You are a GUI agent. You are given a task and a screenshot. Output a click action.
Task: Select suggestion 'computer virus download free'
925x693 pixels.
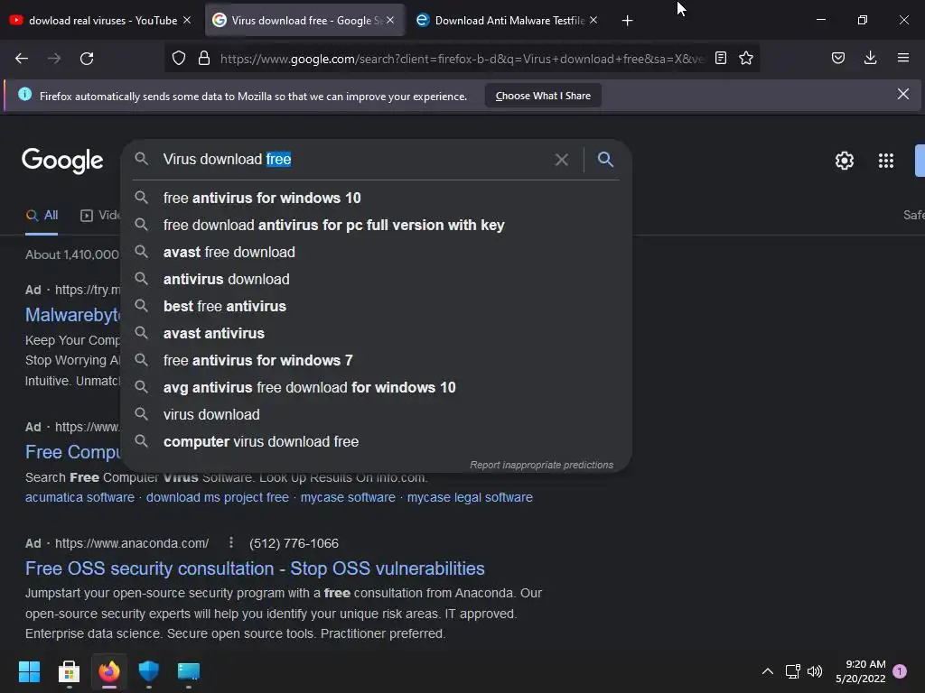[x=376, y=442]
